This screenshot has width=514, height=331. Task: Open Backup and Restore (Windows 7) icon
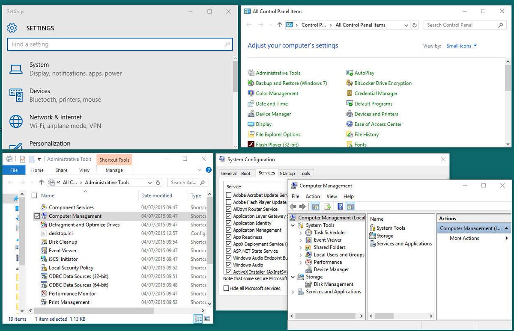coord(251,83)
